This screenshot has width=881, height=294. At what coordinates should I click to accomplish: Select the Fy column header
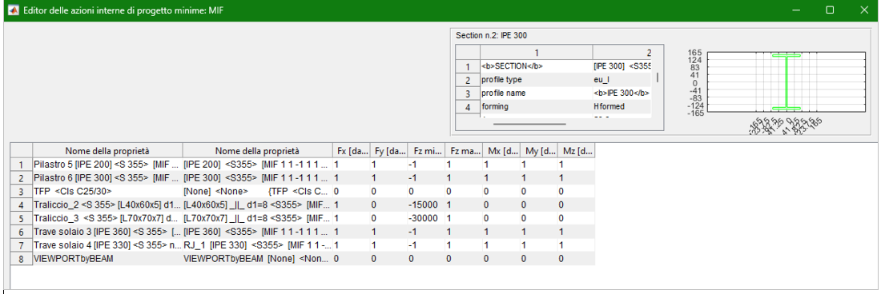[x=388, y=151]
